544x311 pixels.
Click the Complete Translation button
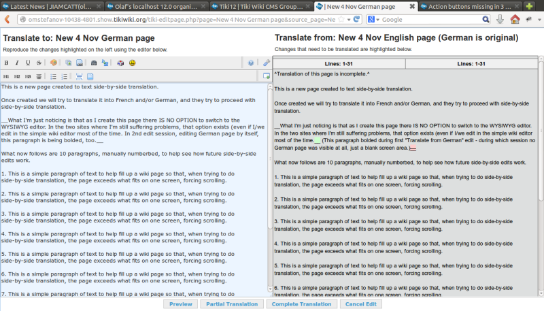pyautogui.click(x=301, y=304)
